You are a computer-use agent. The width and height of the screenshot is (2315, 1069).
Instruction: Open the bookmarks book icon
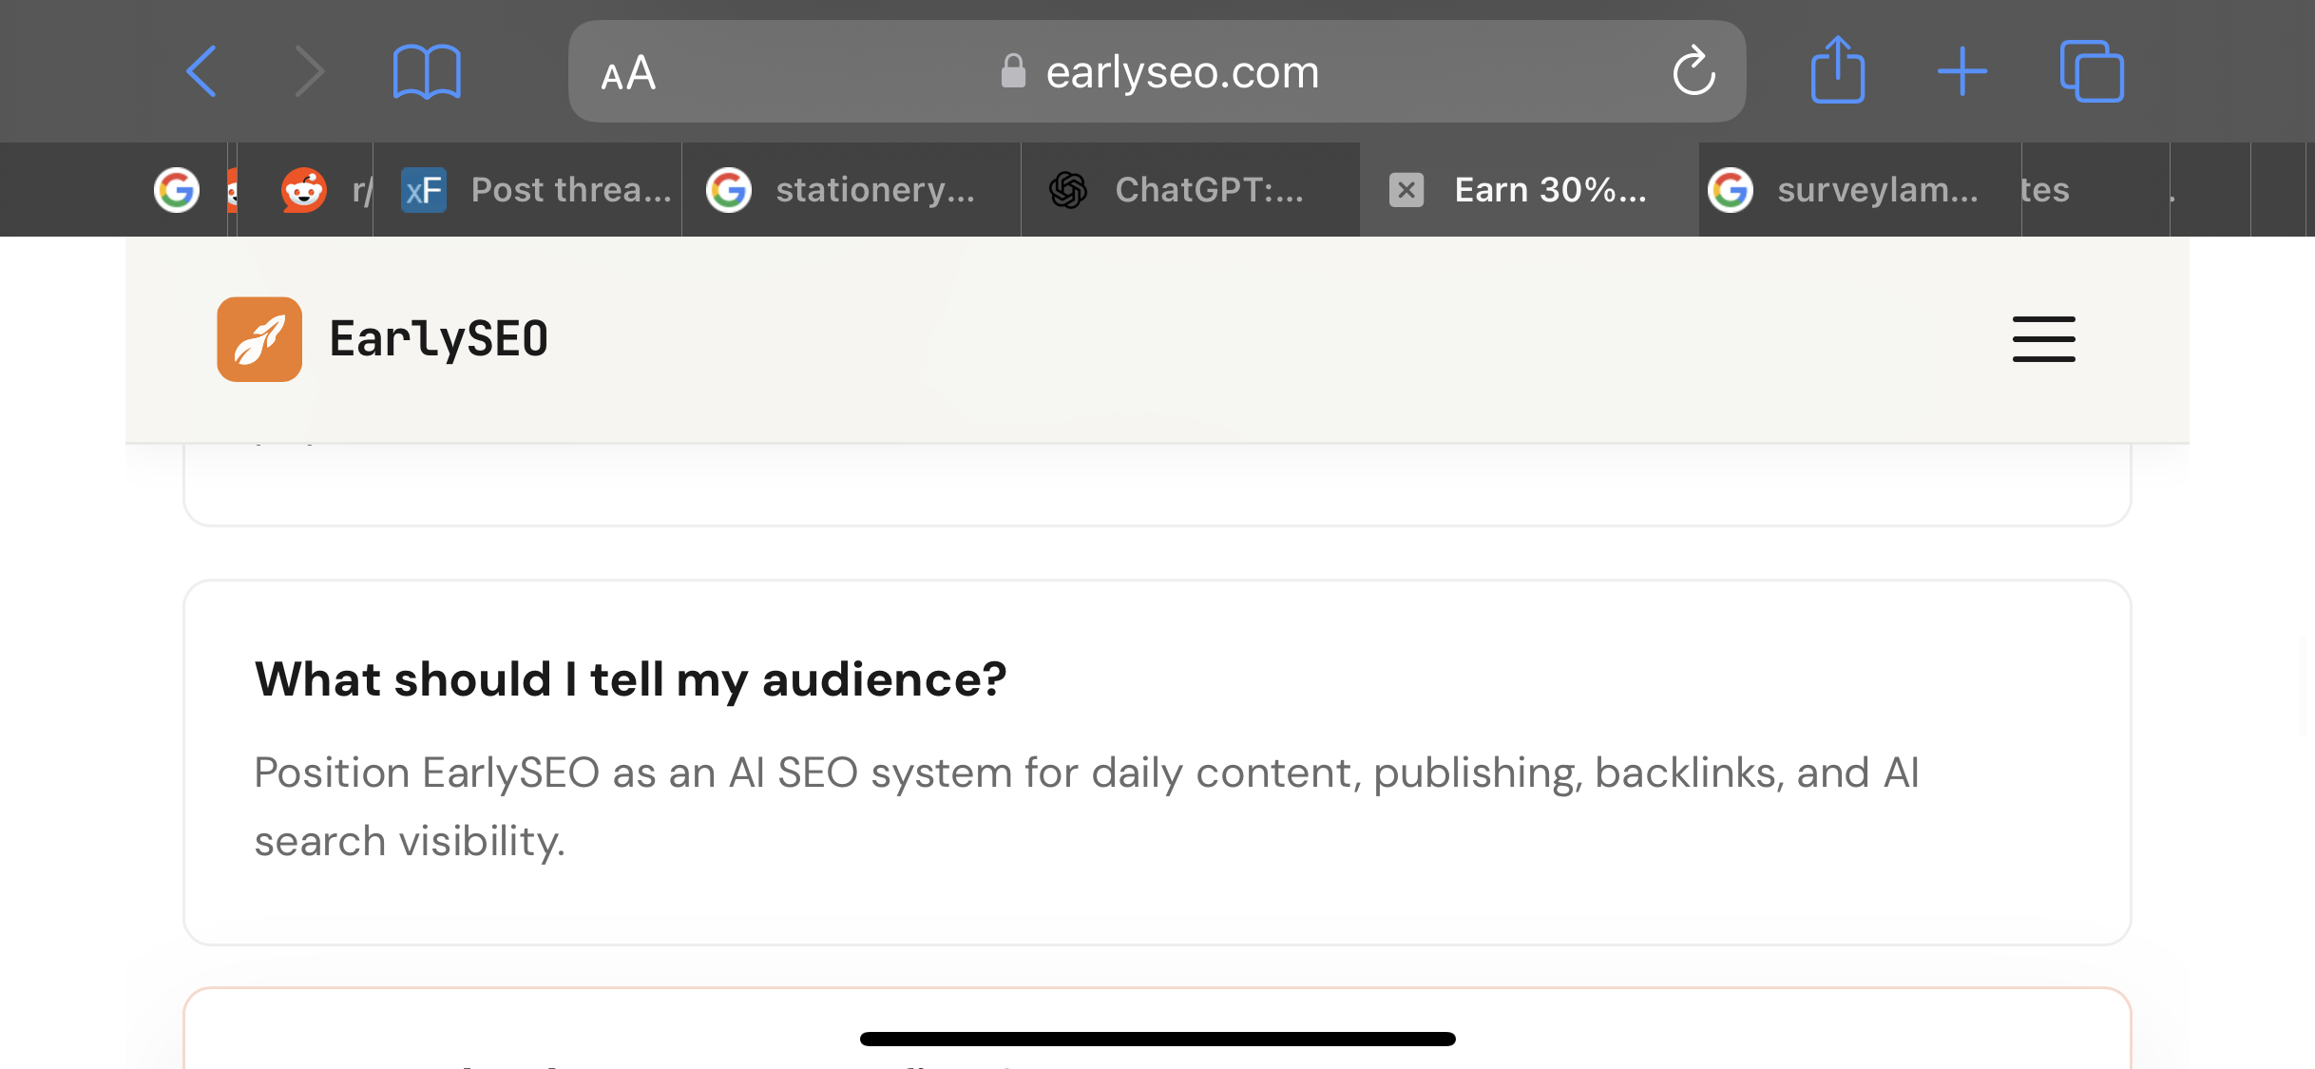pyautogui.click(x=427, y=71)
